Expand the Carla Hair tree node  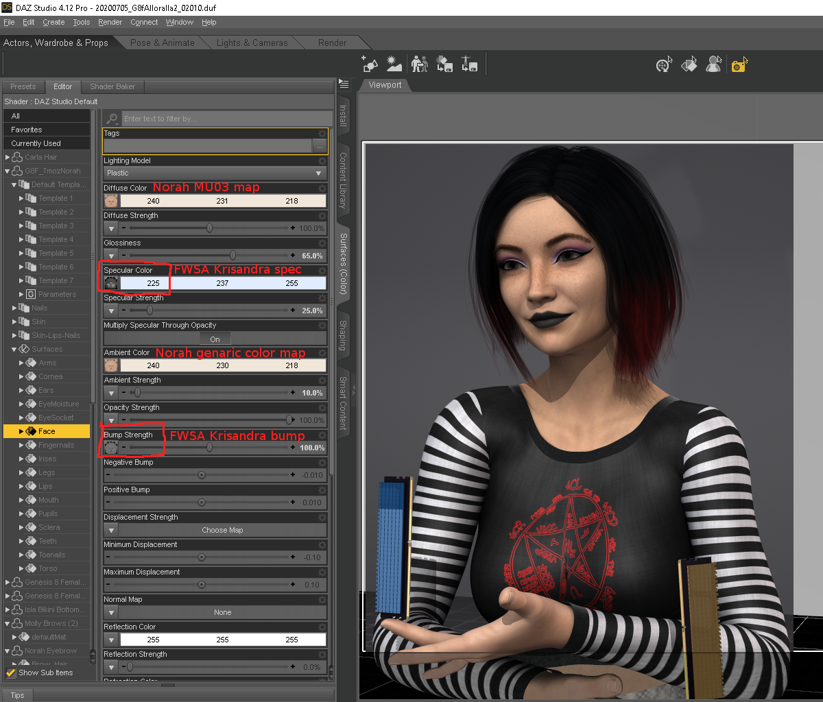point(8,157)
